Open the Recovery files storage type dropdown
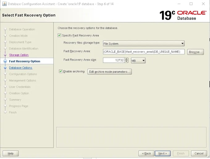The image size is (210, 159). pyautogui.click(x=144, y=43)
